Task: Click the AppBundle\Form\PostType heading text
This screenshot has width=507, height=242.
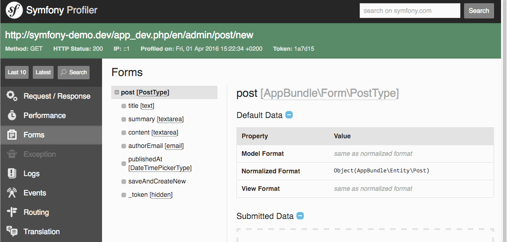Action: (x=330, y=93)
